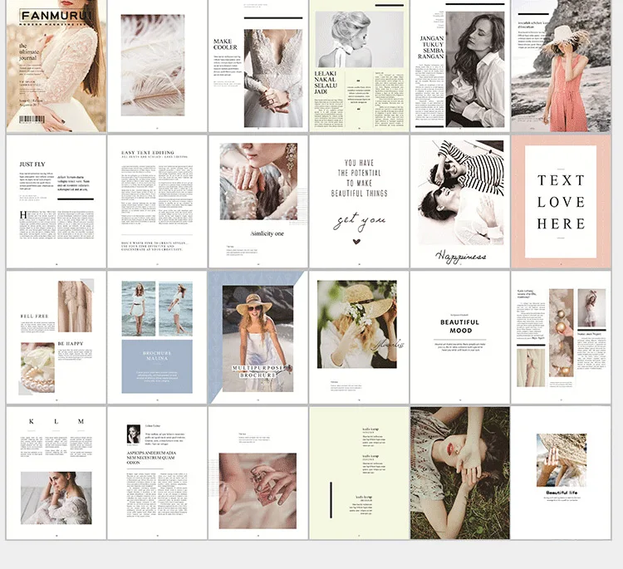The image size is (623, 569).
Task: Select the K L M layout page
Action: (56, 472)
